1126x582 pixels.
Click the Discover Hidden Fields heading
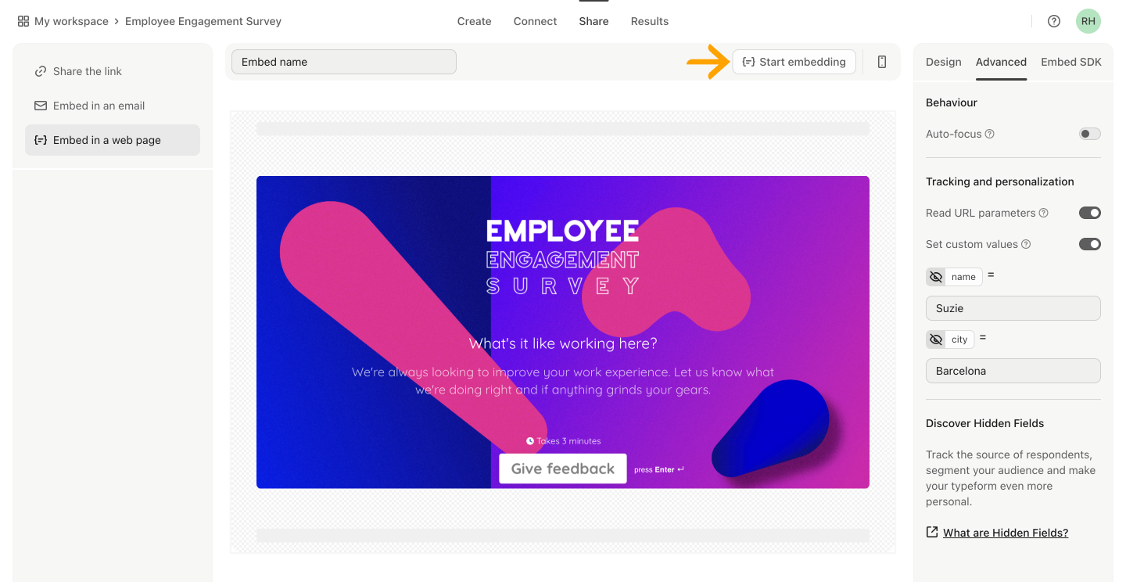click(x=985, y=423)
